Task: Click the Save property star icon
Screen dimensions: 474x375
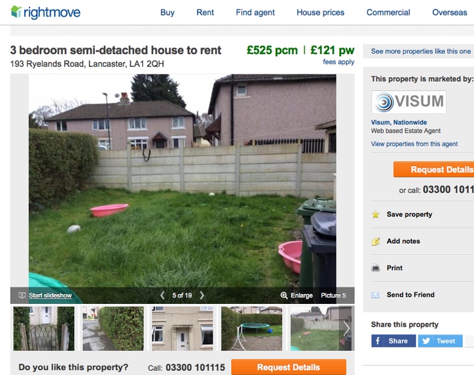Action: click(x=376, y=214)
